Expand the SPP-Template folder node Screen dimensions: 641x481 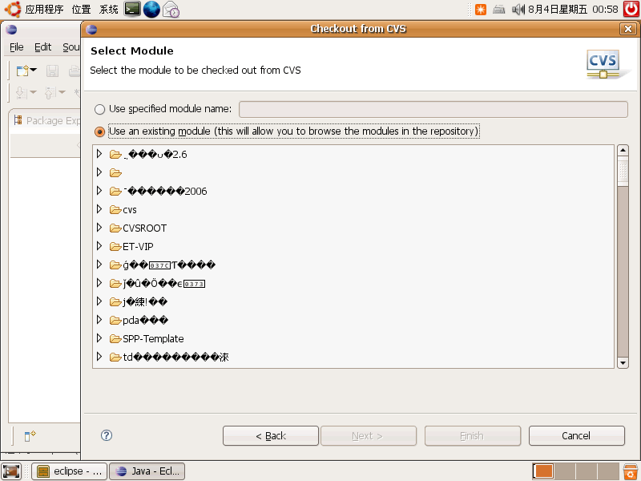click(99, 338)
